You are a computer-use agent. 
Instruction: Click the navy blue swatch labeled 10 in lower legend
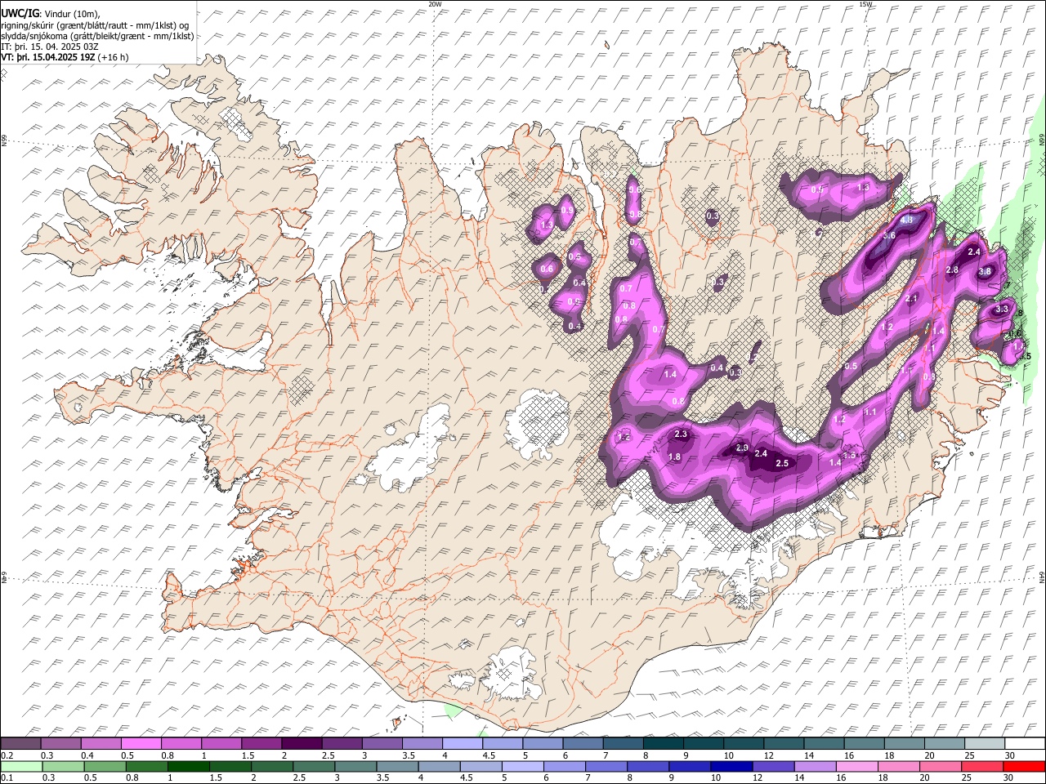[731, 766]
